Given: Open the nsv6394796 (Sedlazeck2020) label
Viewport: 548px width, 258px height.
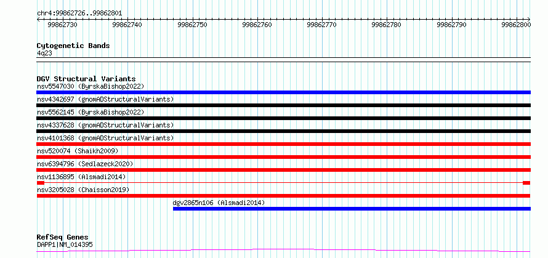Looking at the screenshot, I should coord(85,164).
